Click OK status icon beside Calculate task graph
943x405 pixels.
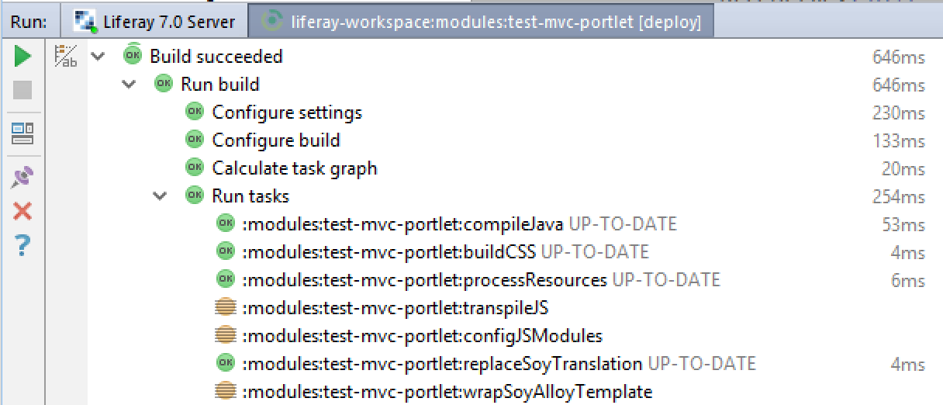point(194,167)
